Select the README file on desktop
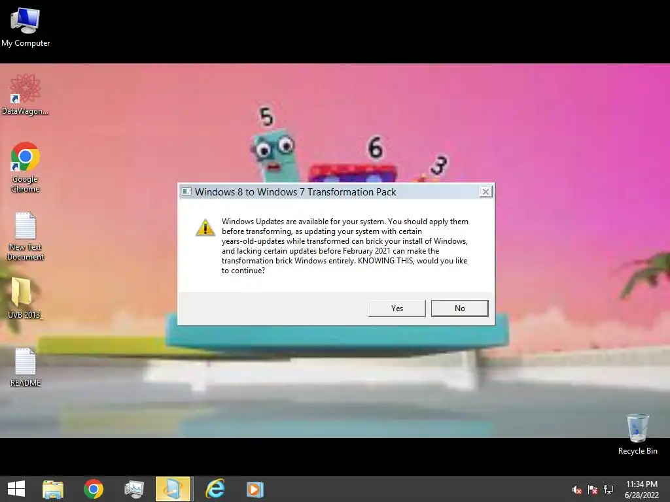 26,367
